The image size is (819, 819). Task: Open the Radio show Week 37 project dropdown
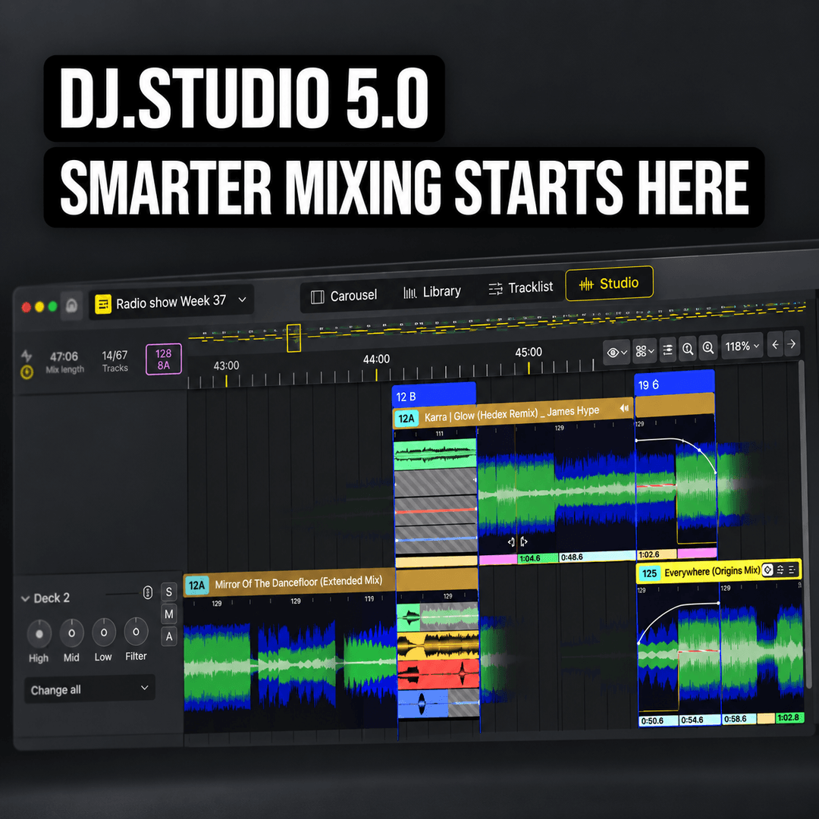tap(171, 301)
